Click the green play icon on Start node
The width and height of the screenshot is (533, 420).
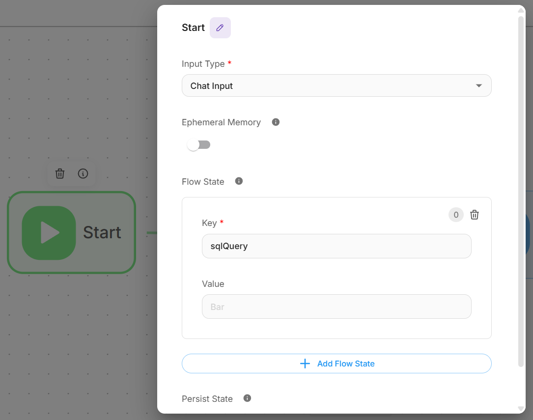tap(49, 232)
